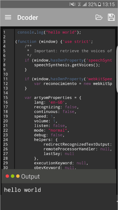
Task: Tap the Dcoder app title
Action: click(28, 18)
